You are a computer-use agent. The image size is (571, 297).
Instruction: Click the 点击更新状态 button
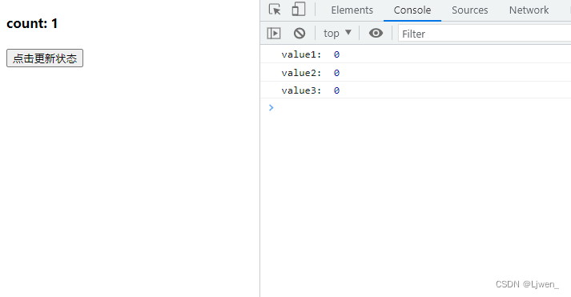tap(45, 58)
